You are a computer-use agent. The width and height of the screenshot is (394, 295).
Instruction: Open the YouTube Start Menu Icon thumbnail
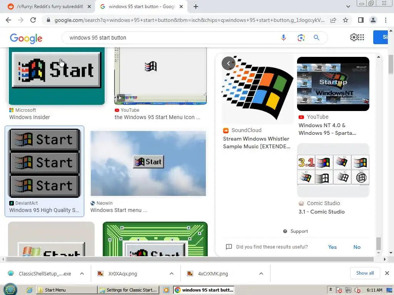pyautogui.click(x=160, y=76)
